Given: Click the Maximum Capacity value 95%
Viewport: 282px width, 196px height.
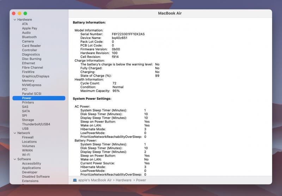Looking at the screenshot, I should click(x=116, y=91).
